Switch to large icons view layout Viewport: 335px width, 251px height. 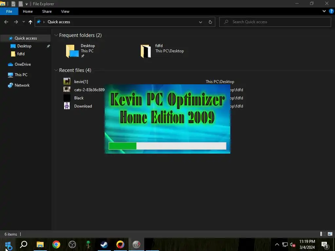(x=330, y=234)
